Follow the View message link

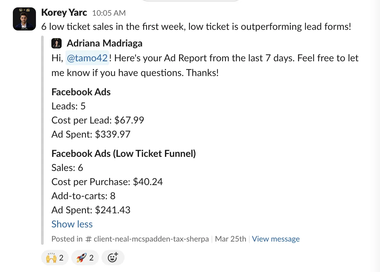[276, 239]
